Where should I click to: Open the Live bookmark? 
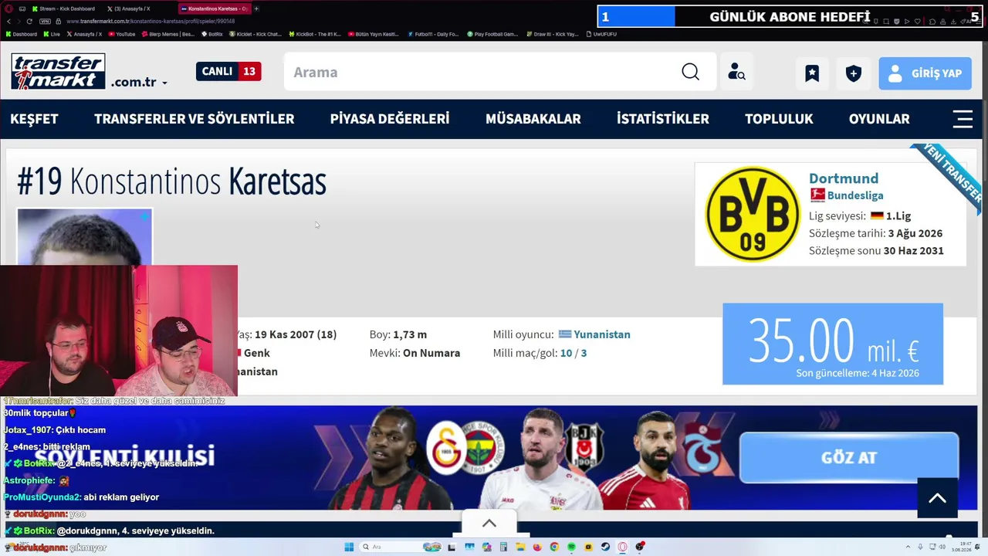[x=52, y=34]
